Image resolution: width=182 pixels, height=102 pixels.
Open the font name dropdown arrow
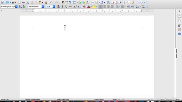point(43,7)
